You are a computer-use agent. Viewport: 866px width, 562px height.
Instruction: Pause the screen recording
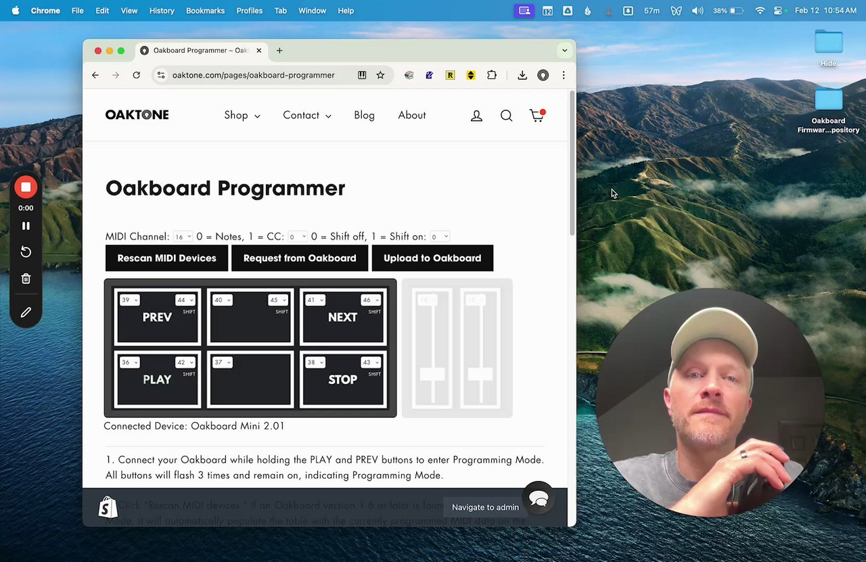[x=26, y=226]
